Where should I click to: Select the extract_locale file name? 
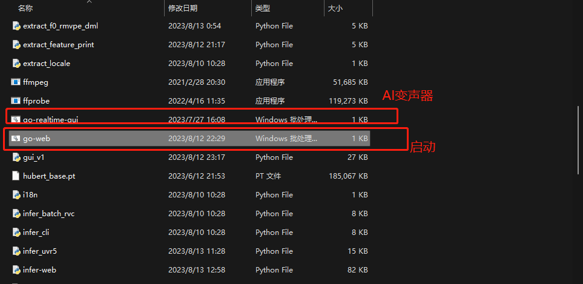[47, 64]
